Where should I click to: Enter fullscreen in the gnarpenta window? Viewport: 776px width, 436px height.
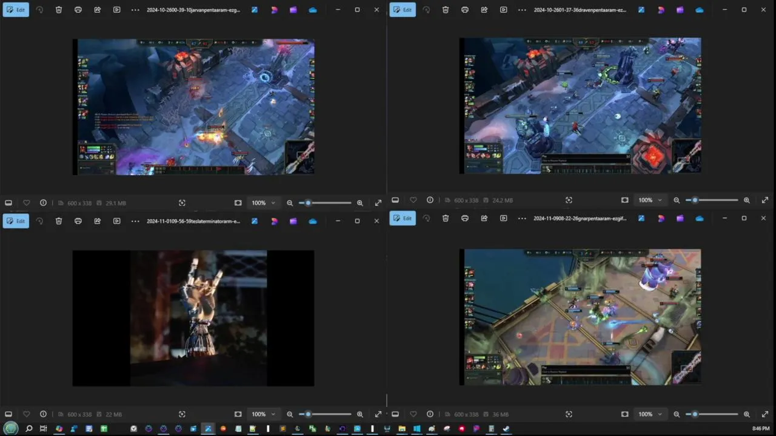(x=765, y=414)
